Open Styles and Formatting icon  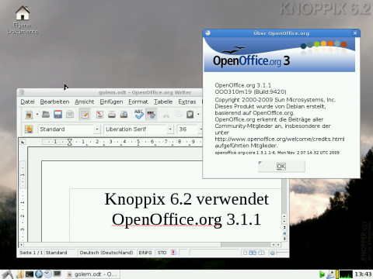click(29, 129)
